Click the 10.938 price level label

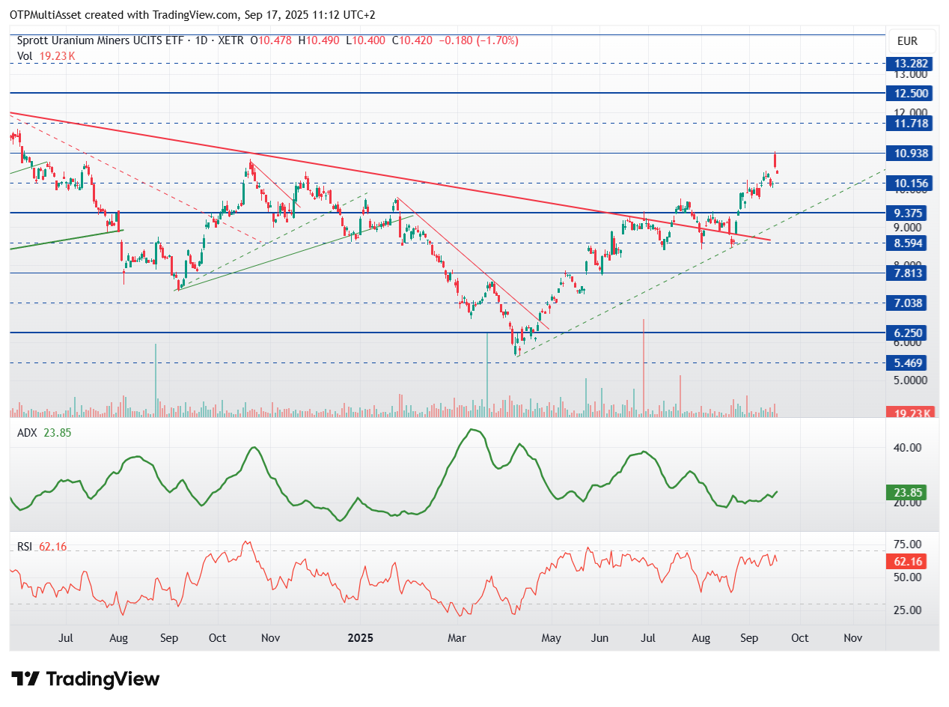pyautogui.click(x=911, y=153)
